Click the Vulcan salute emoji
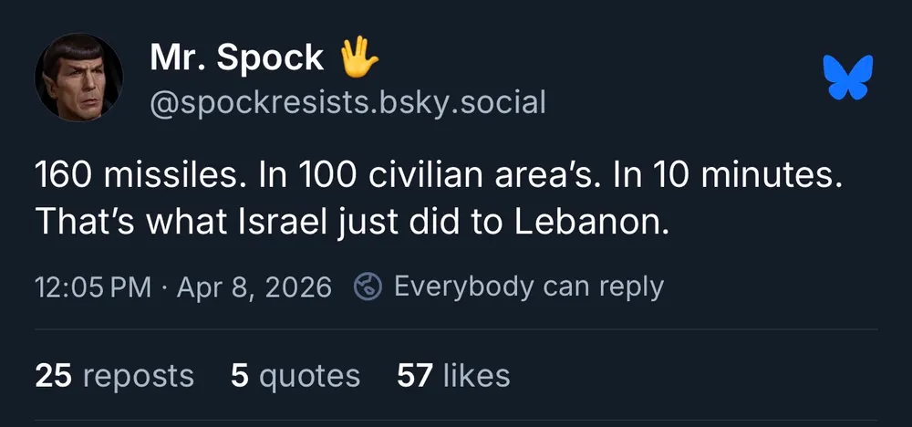Image resolution: width=912 pixels, height=427 pixels. pyautogui.click(x=358, y=57)
